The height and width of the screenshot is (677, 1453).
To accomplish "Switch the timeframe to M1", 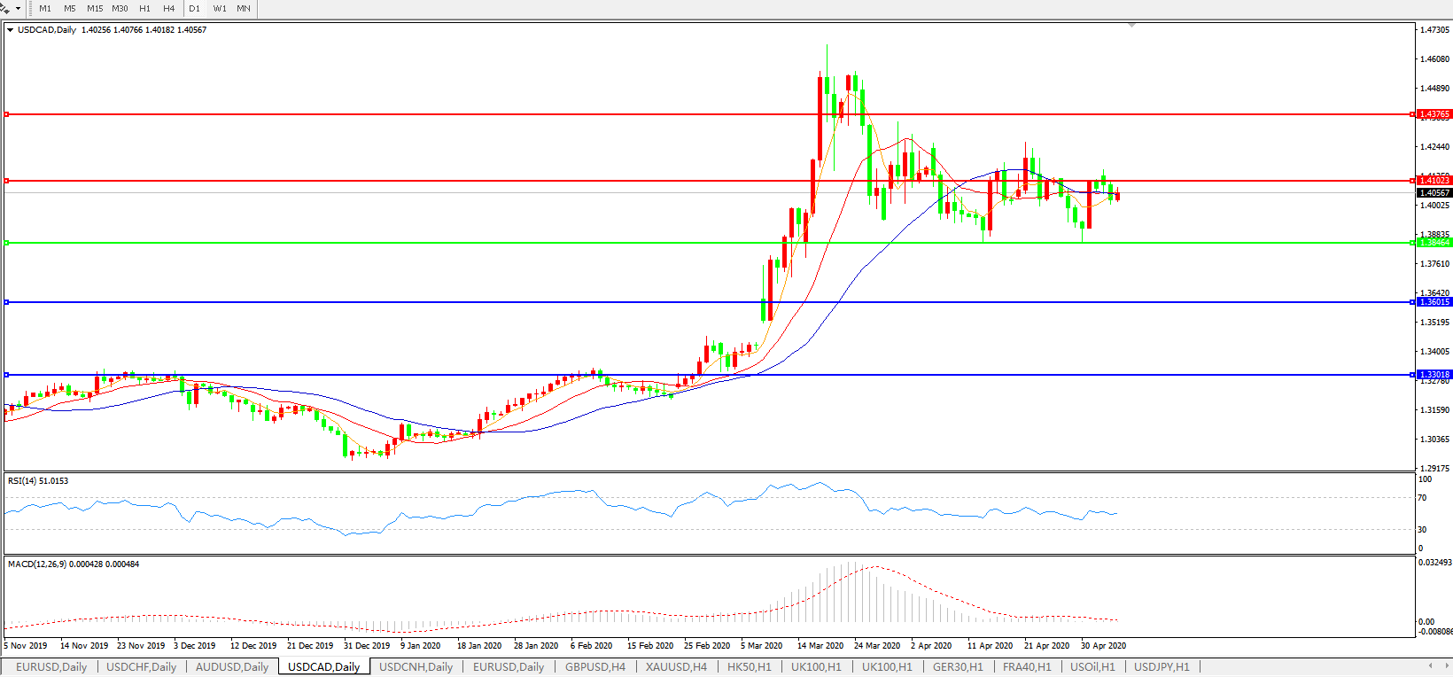I will [45, 9].
